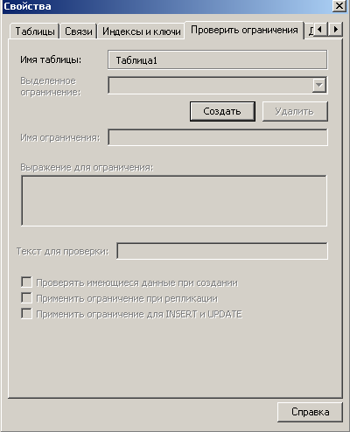Open the partially hidden tab starting with Д
Screen dimensions: 350x432
click(311, 31)
